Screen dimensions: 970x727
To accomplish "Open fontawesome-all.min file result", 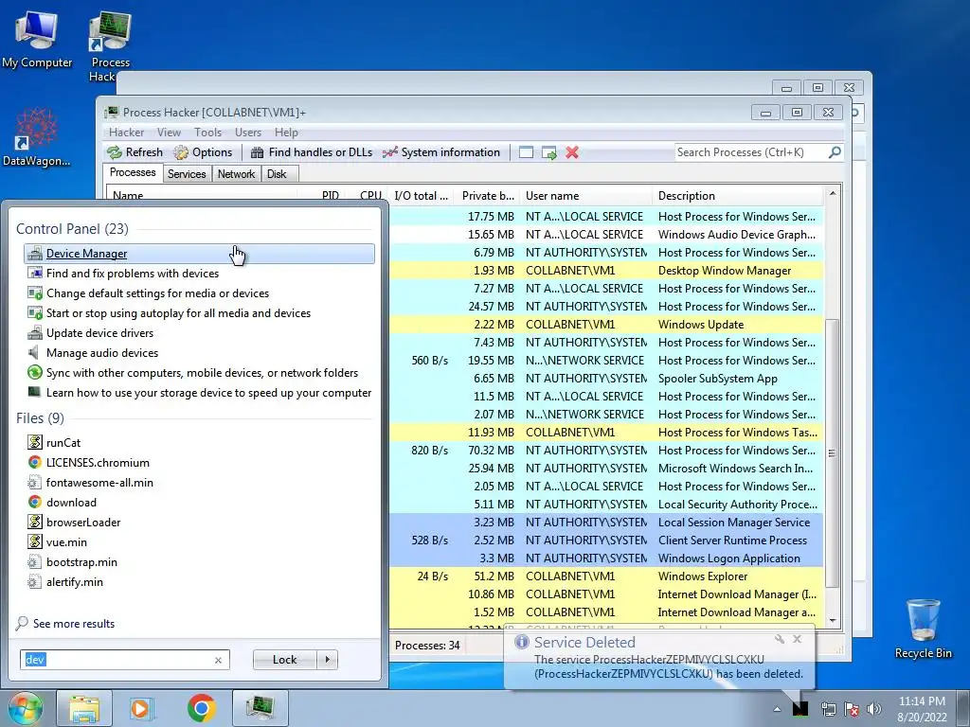I will point(99,482).
